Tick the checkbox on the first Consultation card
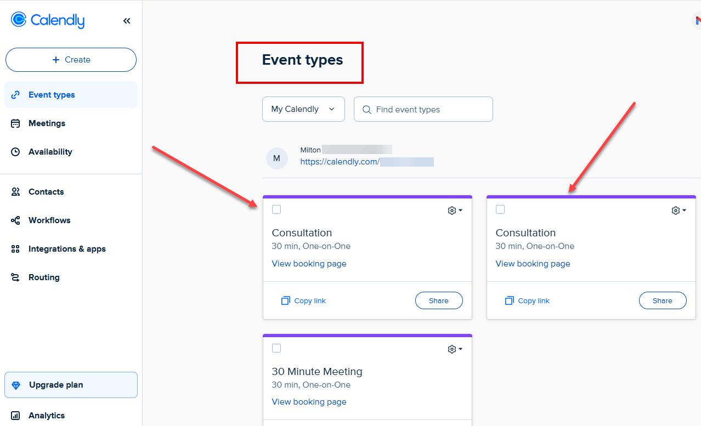Image resolution: width=701 pixels, height=426 pixels. tap(276, 209)
